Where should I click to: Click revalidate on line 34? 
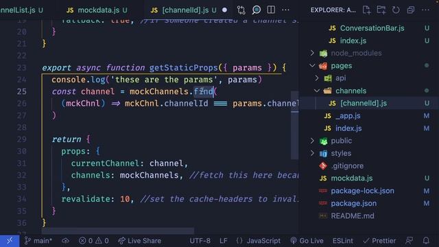[x=86, y=199]
